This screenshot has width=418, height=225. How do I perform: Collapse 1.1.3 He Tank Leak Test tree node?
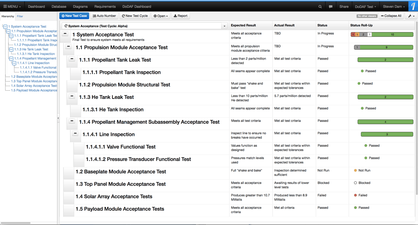tap(11, 49)
